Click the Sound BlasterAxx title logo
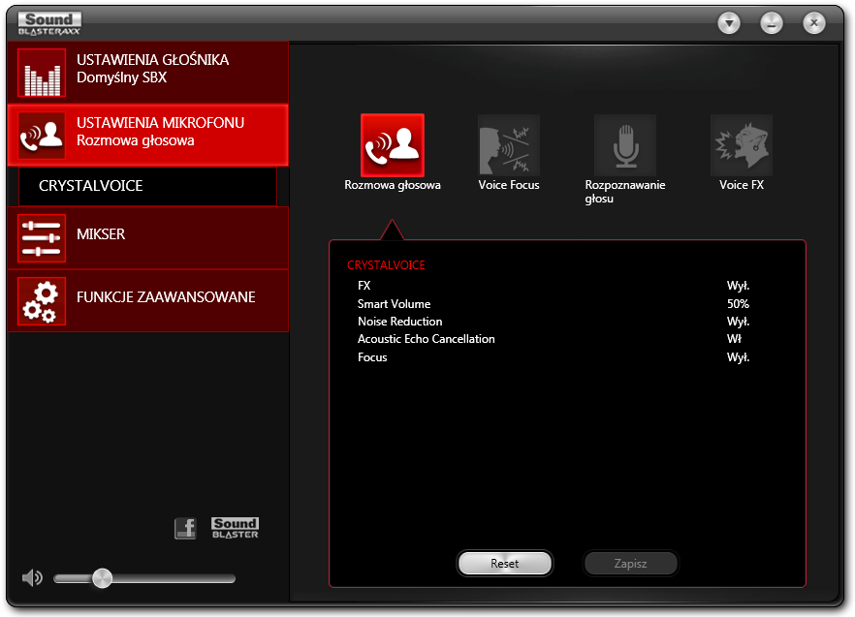Screen dimensions: 855x617 [49, 23]
